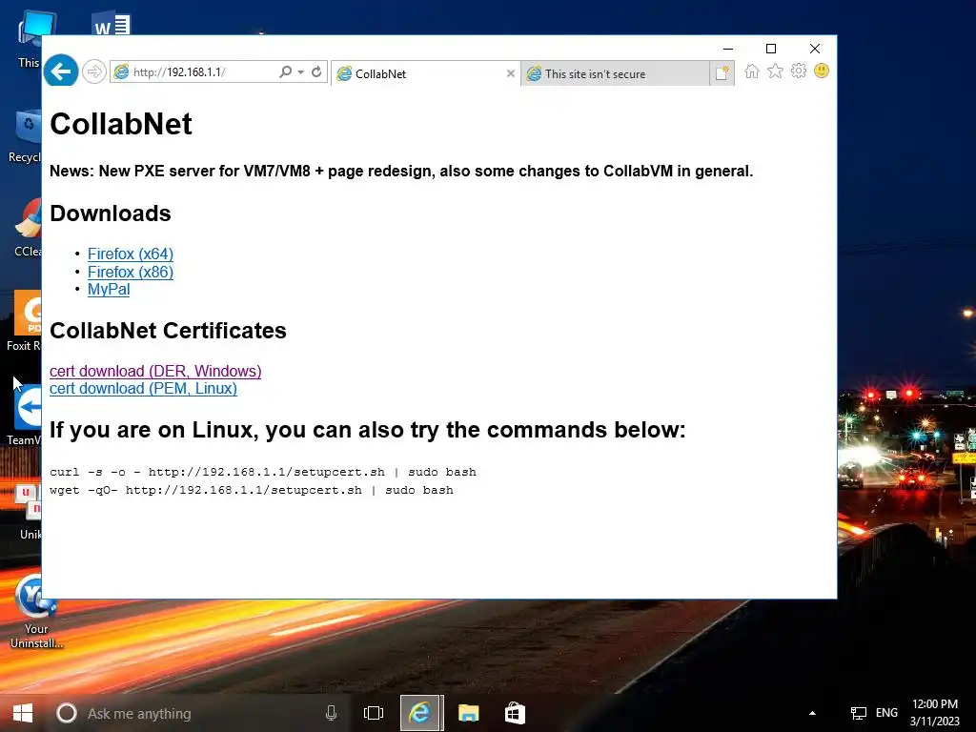Open the address bar autocomplete dropdown arrow

point(300,72)
